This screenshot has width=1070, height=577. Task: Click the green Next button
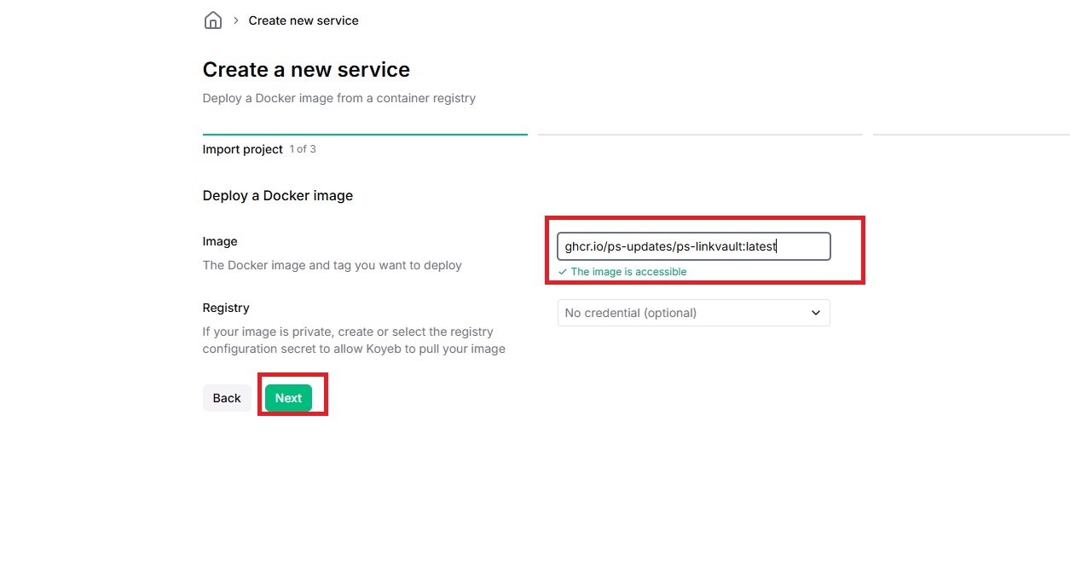[288, 398]
